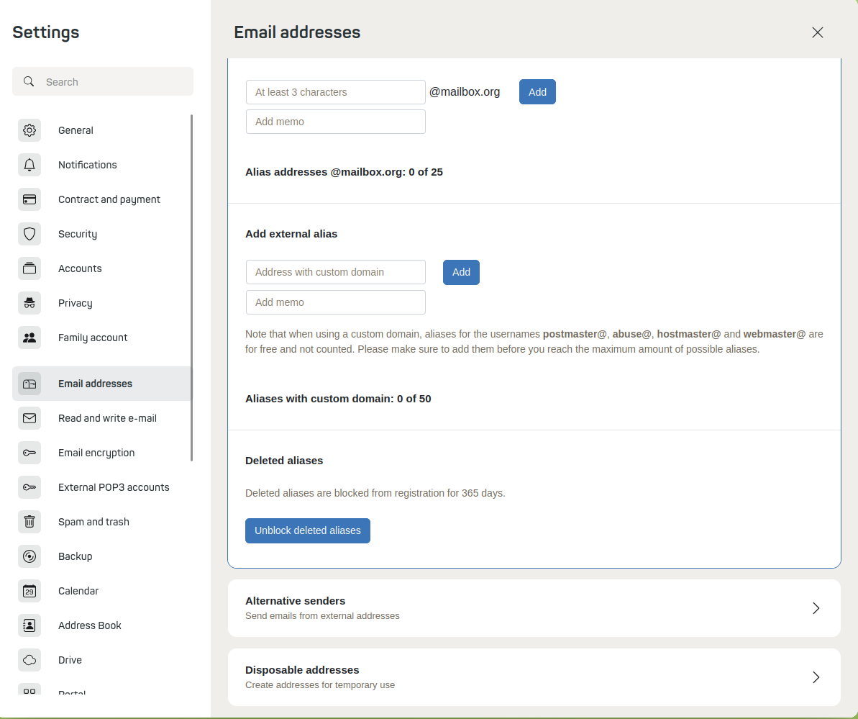Viewport: 858px width, 719px height.
Task: Click the Unblock deleted aliases button
Action: point(308,530)
